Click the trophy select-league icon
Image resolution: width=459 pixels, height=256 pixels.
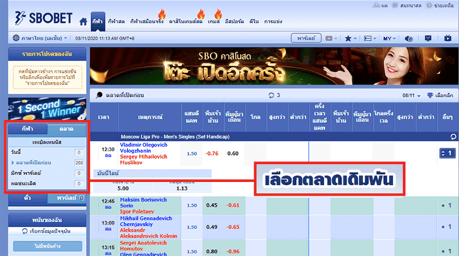point(430,95)
